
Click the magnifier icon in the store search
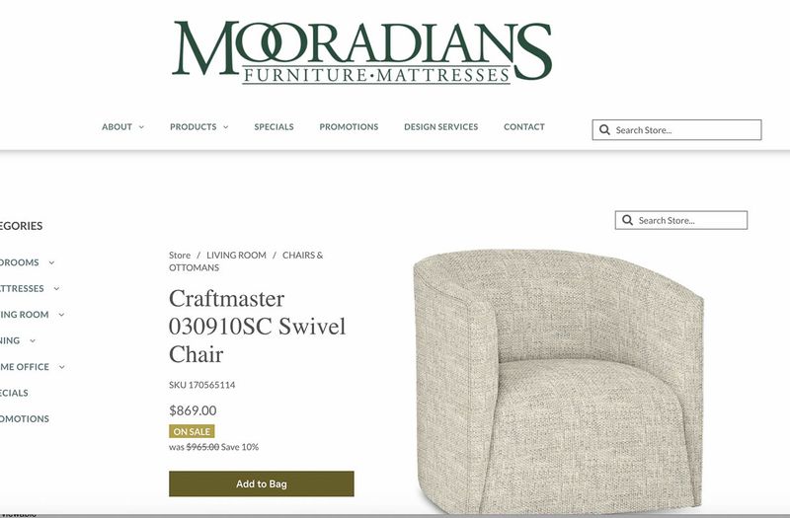pos(627,220)
